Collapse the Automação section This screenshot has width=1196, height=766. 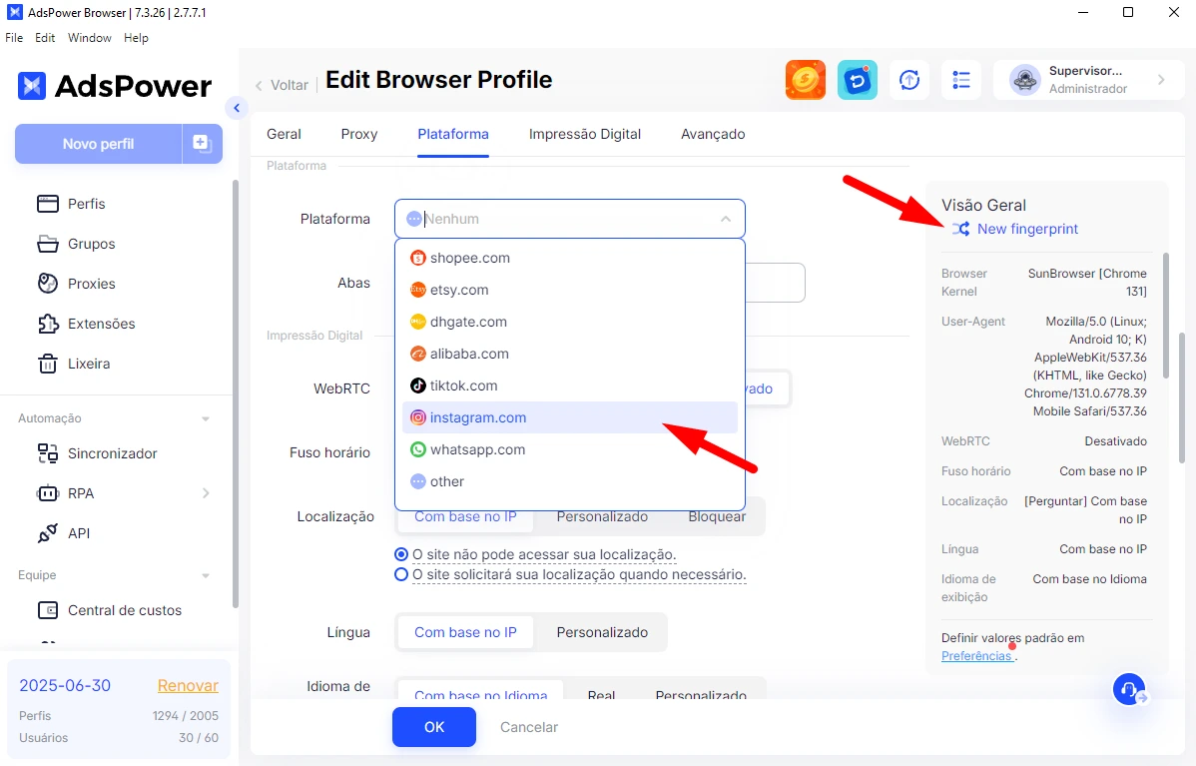(x=206, y=418)
